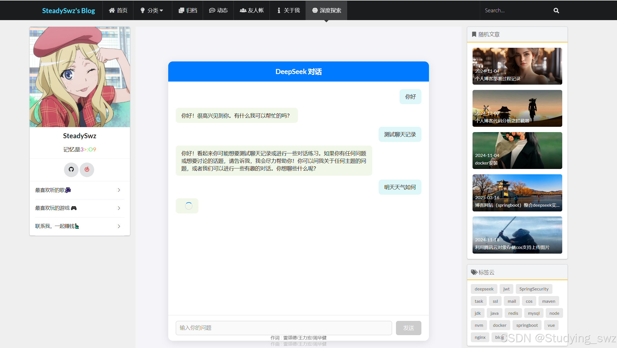Click the SteadySwz's Blog title link
The height and width of the screenshot is (348, 617).
[68, 11]
